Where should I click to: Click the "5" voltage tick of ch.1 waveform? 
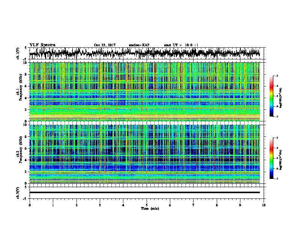(x=25, y=48)
